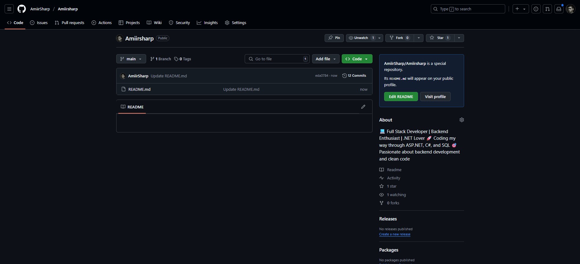This screenshot has height=264, width=580.
Task: Star this repository
Action: click(440, 38)
